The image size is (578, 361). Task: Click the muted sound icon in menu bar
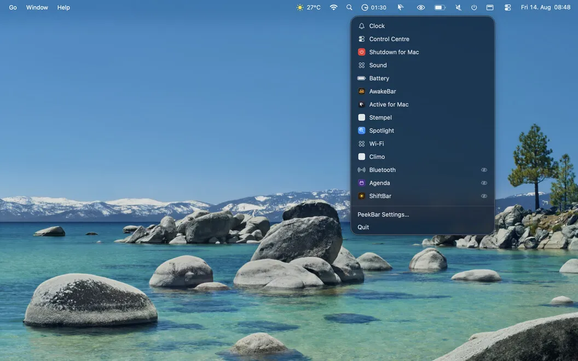(458, 7)
